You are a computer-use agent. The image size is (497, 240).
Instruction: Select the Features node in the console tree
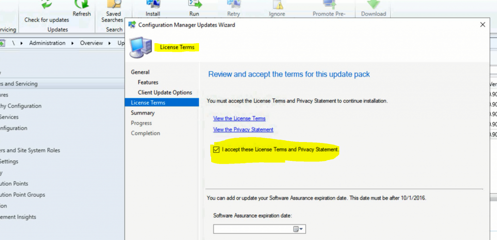[x=4, y=95]
